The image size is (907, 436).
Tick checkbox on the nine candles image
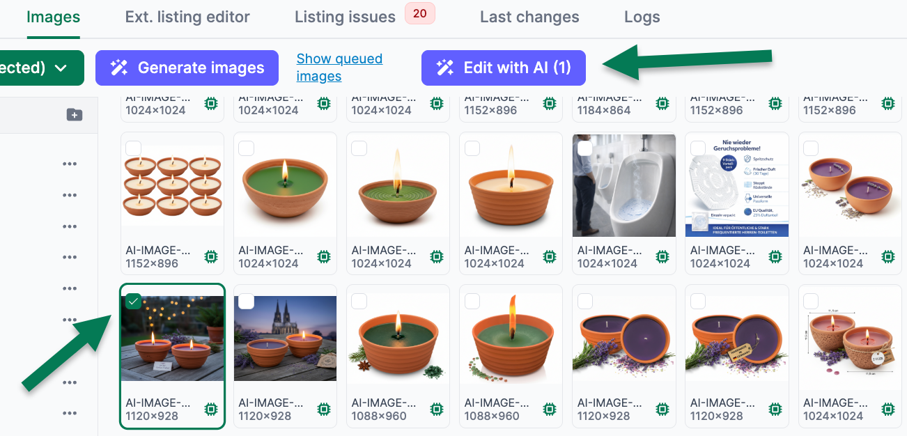[133, 148]
